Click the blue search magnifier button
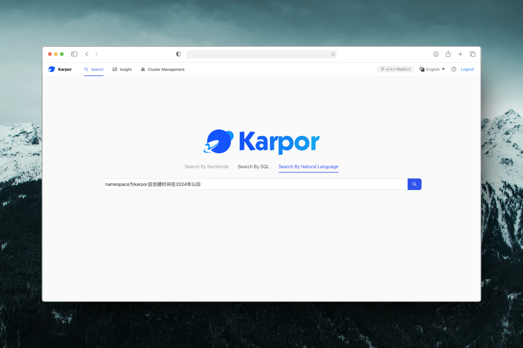The image size is (523, 348). 414,184
